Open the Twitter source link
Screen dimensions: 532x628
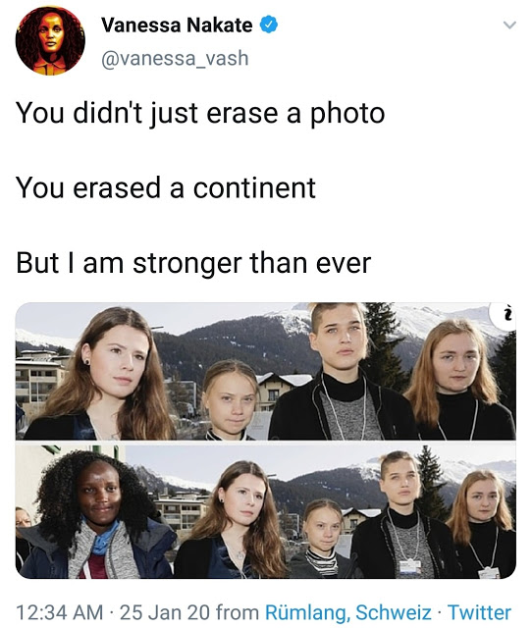(x=479, y=612)
